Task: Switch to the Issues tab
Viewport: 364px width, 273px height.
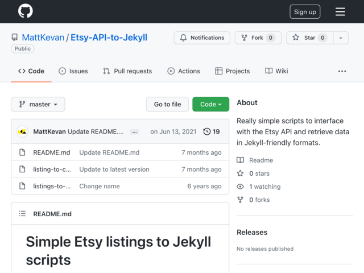Action: point(73,71)
